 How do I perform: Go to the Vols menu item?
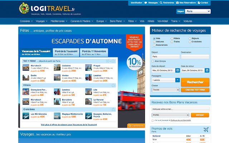click(142, 21)
